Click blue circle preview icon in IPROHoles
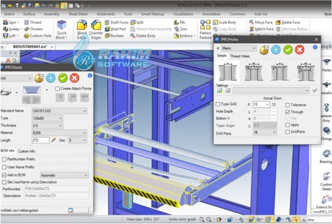This screenshot has width=332, height=224. click(x=275, y=49)
